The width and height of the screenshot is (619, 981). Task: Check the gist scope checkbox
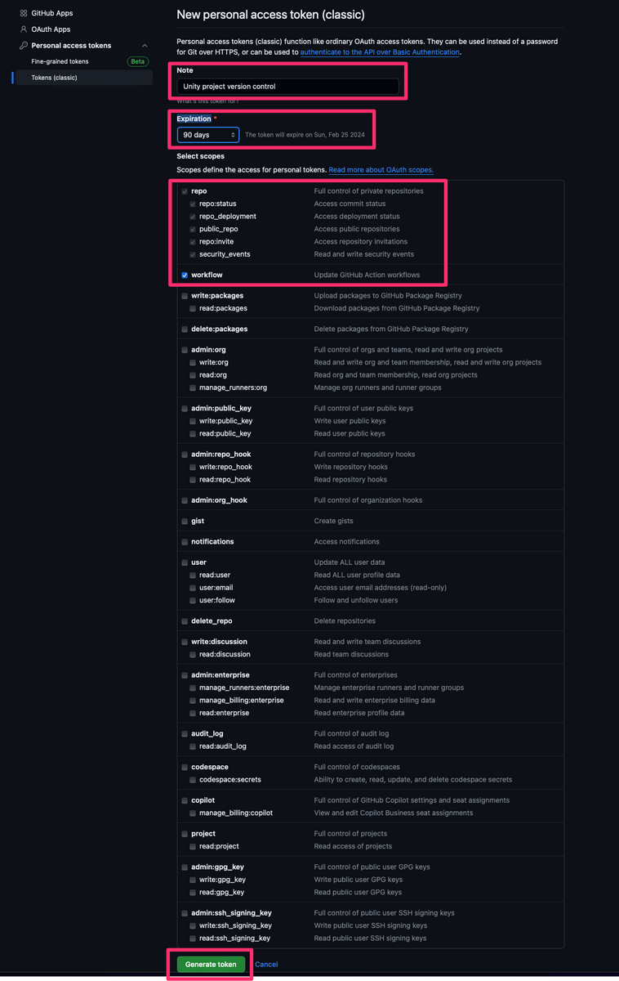(185, 521)
